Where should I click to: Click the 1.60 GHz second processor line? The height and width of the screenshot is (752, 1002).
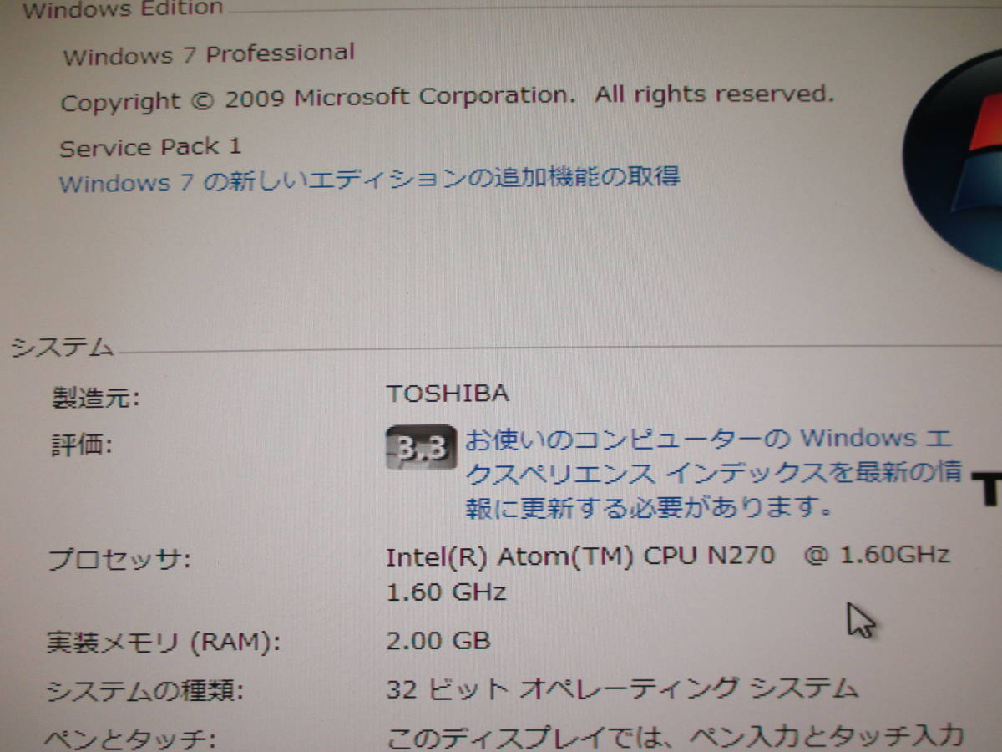point(447,593)
